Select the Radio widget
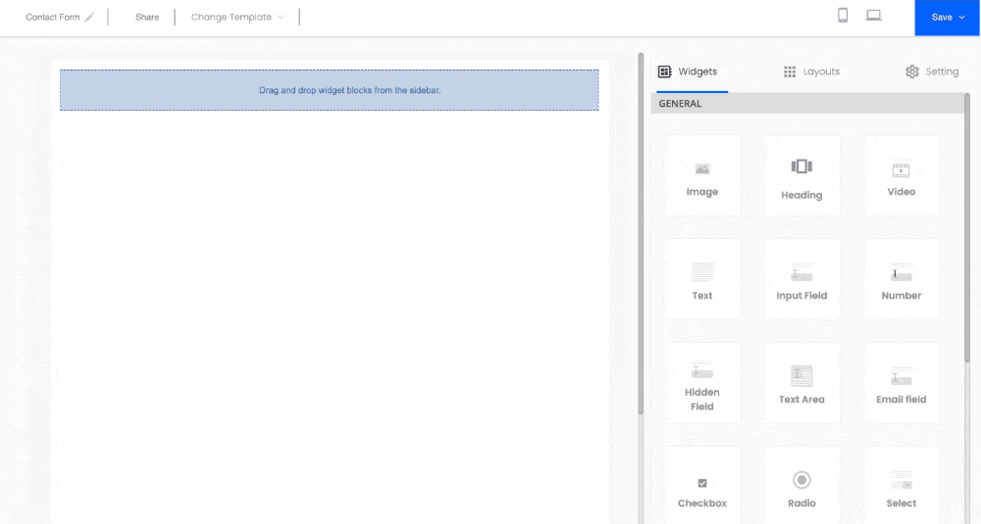 (x=801, y=485)
